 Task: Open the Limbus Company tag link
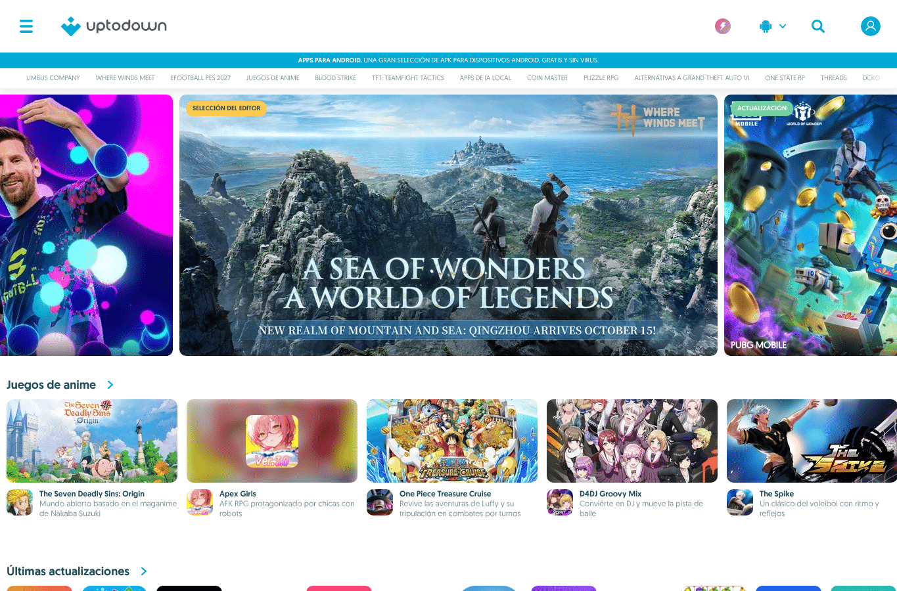point(53,78)
